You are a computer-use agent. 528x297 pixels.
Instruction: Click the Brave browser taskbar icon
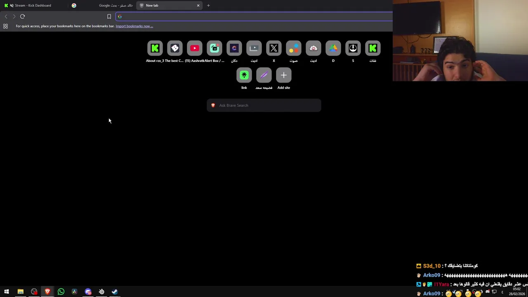click(x=47, y=292)
